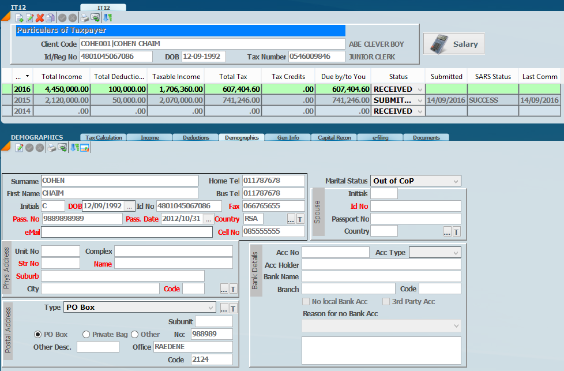Click the DOB date picker ellipsis button

(x=130, y=206)
